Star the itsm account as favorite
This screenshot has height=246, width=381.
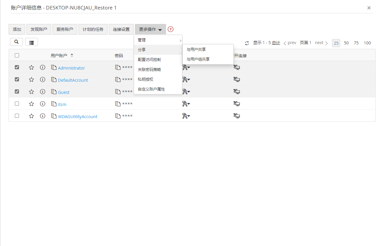31,104
